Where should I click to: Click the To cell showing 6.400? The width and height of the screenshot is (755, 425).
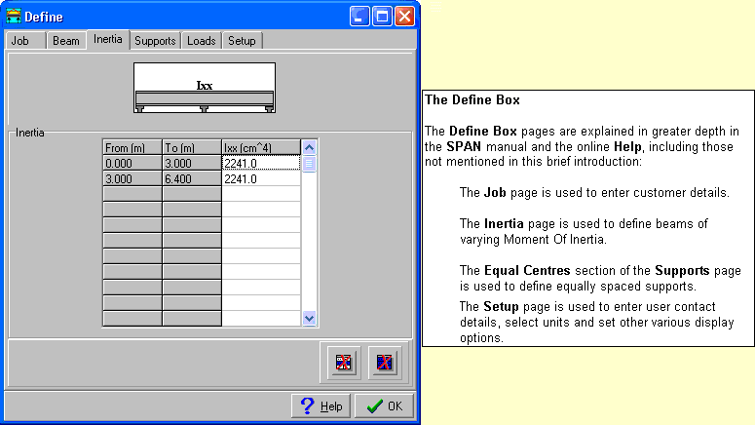pos(191,179)
